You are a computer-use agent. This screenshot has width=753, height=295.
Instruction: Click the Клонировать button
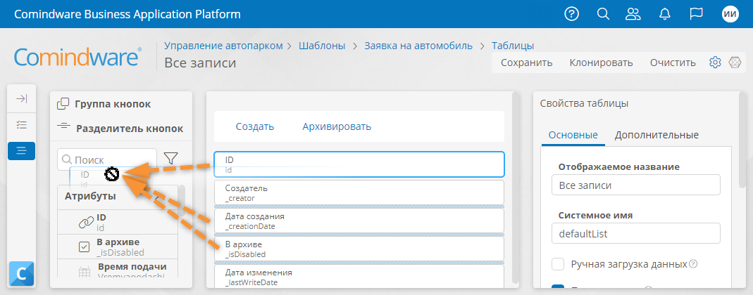pyautogui.click(x=602, y=63)
